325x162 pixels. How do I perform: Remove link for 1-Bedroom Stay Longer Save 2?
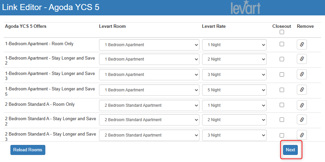pyautogui.click(x=301, y=59)
